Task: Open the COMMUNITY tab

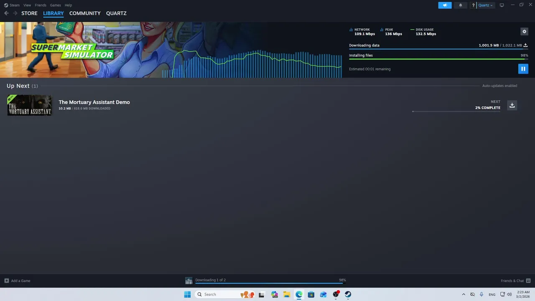Action: (x=85, y=13)
